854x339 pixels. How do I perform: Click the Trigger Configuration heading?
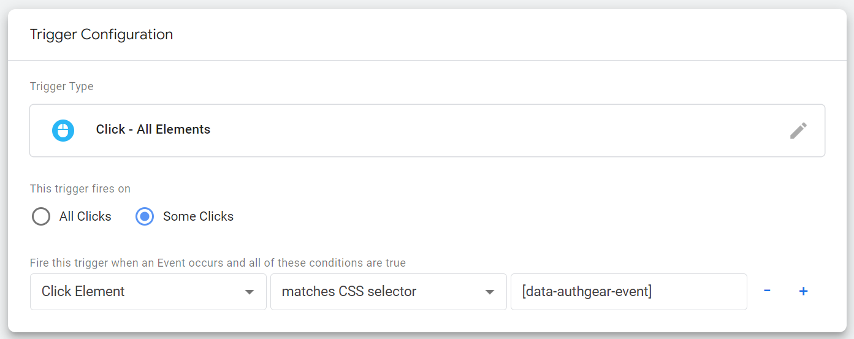click(101, 34)
